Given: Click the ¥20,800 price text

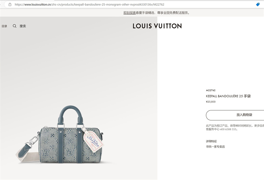Looking at the screenshot, I should point(211,102).
